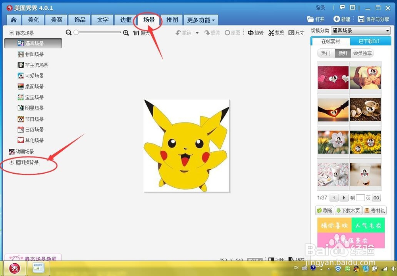Open the 文字 tab

(x=103, y=20)
